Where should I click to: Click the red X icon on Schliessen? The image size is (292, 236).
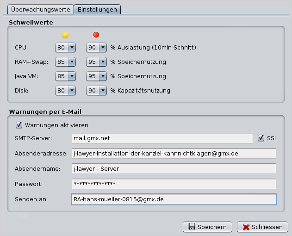(x=246, y=227)
